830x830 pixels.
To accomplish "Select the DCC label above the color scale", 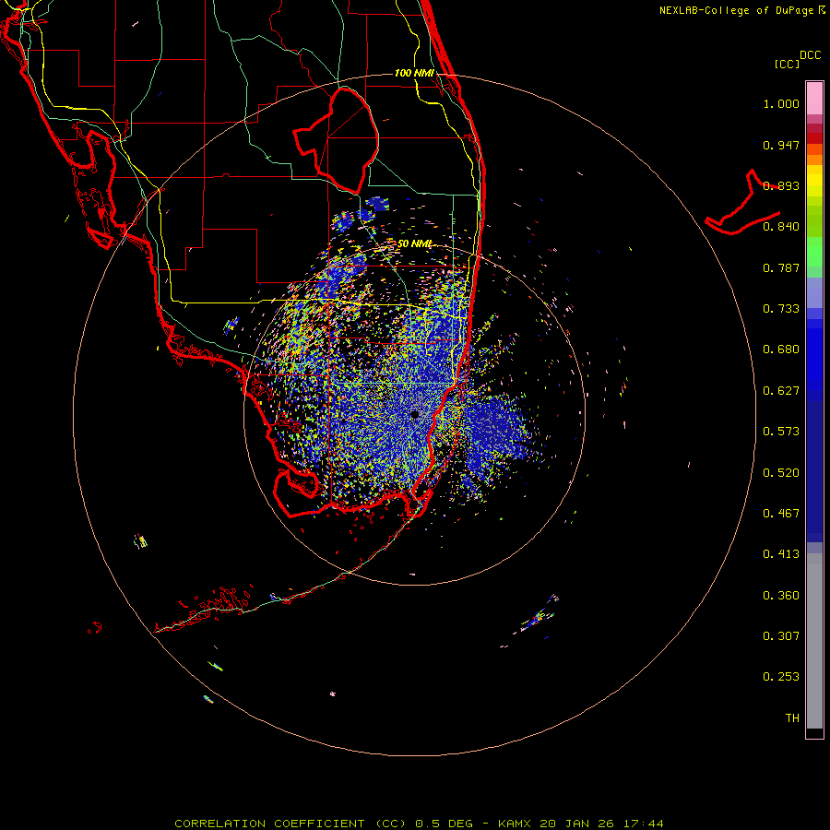I will (810, 55).
